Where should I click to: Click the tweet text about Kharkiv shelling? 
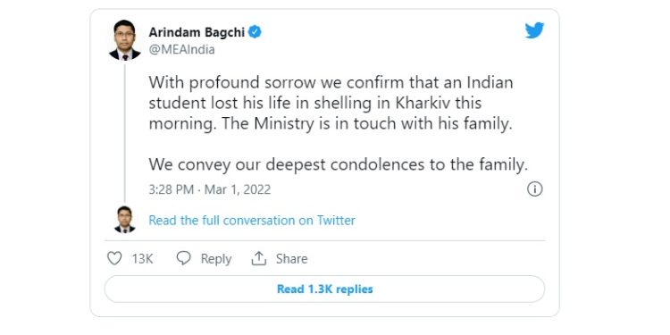click(x=331, y=103)
